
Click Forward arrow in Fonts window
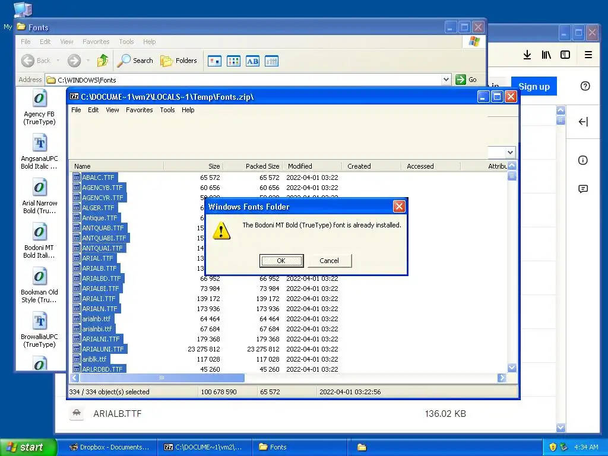point(74,61)
